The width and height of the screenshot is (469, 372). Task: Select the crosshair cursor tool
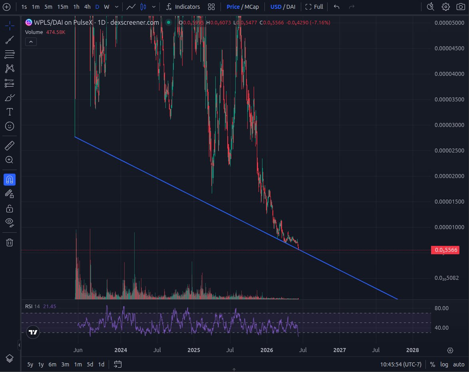pyautogui.click(x=10, y=26)
